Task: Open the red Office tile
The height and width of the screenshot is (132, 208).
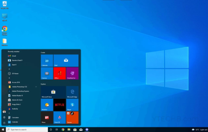Action: click(x=59, y=73)
